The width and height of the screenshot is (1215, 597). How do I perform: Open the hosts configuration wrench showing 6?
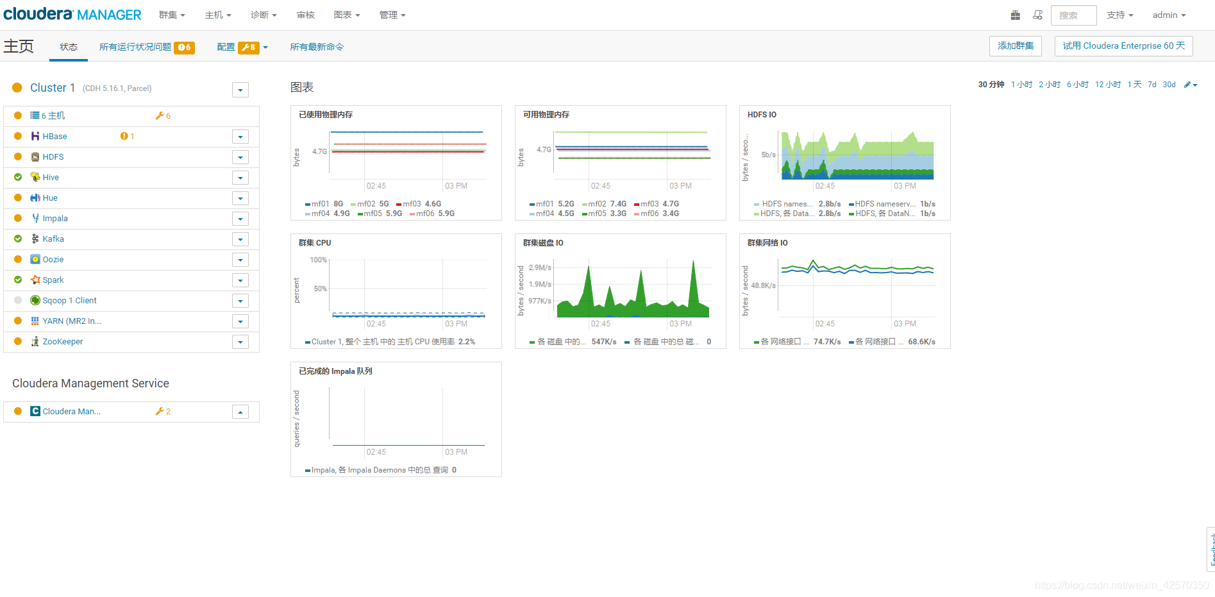click(163, 115)
